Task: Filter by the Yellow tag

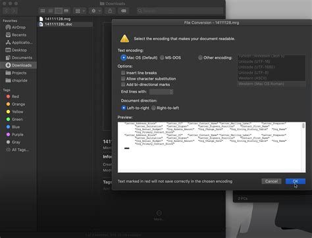Action: (x=14, y=112)
